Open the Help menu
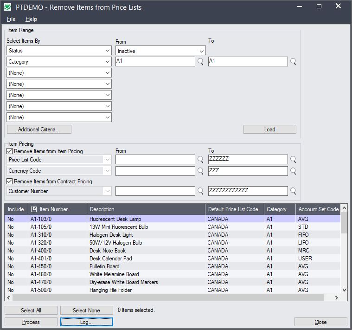 31,19
